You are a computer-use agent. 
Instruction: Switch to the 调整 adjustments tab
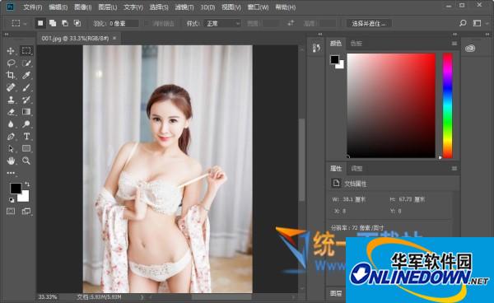(x=357, y=169)
